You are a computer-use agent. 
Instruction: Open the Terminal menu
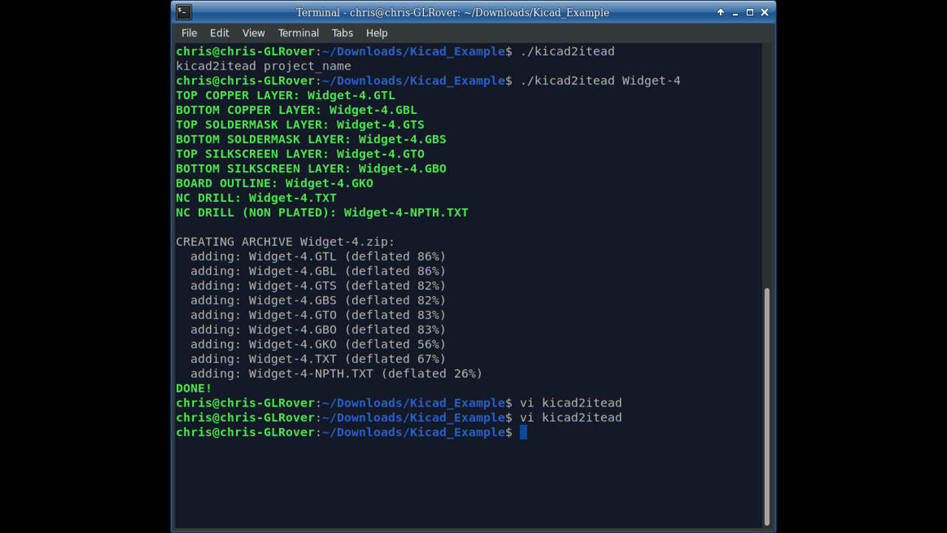click(298, 33)
